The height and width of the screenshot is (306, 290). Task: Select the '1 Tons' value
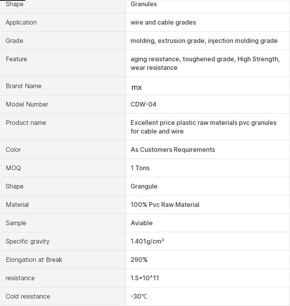(140, 168)
